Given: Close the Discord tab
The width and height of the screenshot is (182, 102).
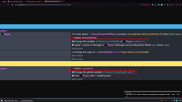Looking at the screenshot, I should (24, 2).
